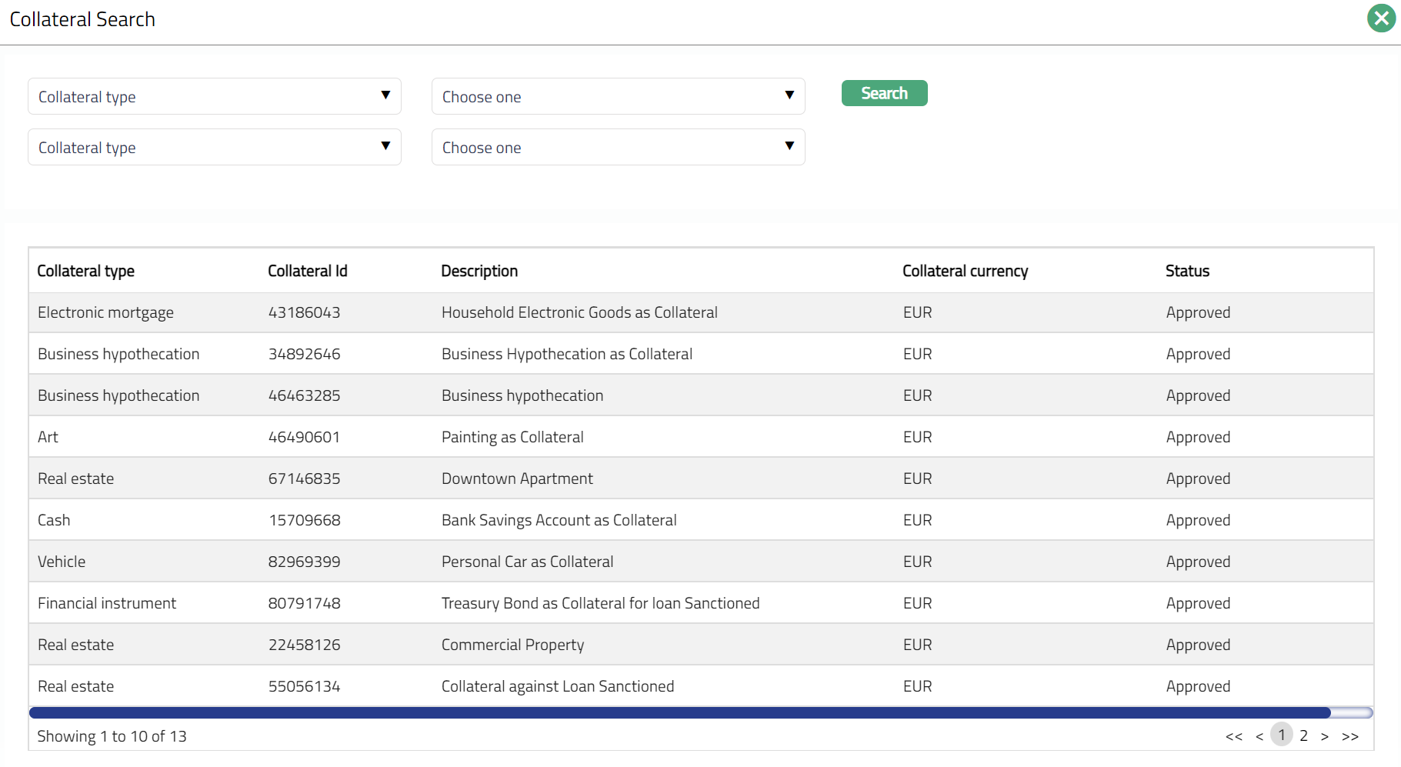1401x767 pixels.
Task: Select page 2 in pagination
Action: (x=1303, y=735)
